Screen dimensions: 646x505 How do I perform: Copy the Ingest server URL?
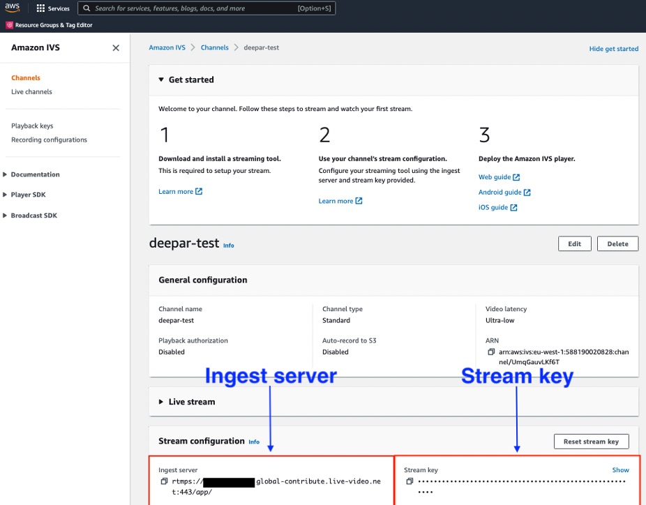tap(164, 481)
